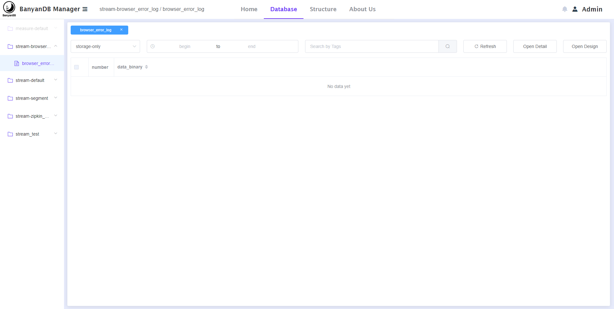
Task: Select the Database menu
Action: [284, 9]
